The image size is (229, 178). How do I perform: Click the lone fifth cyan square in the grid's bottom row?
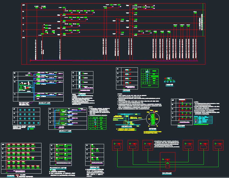38,123
